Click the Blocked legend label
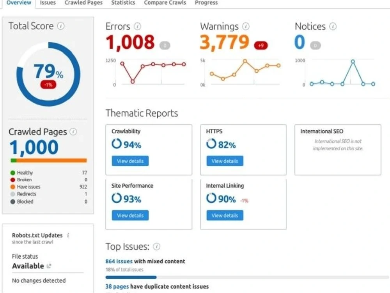Image resolution: width=390 pixels, height=293 pixels. [x=25, y=201]
